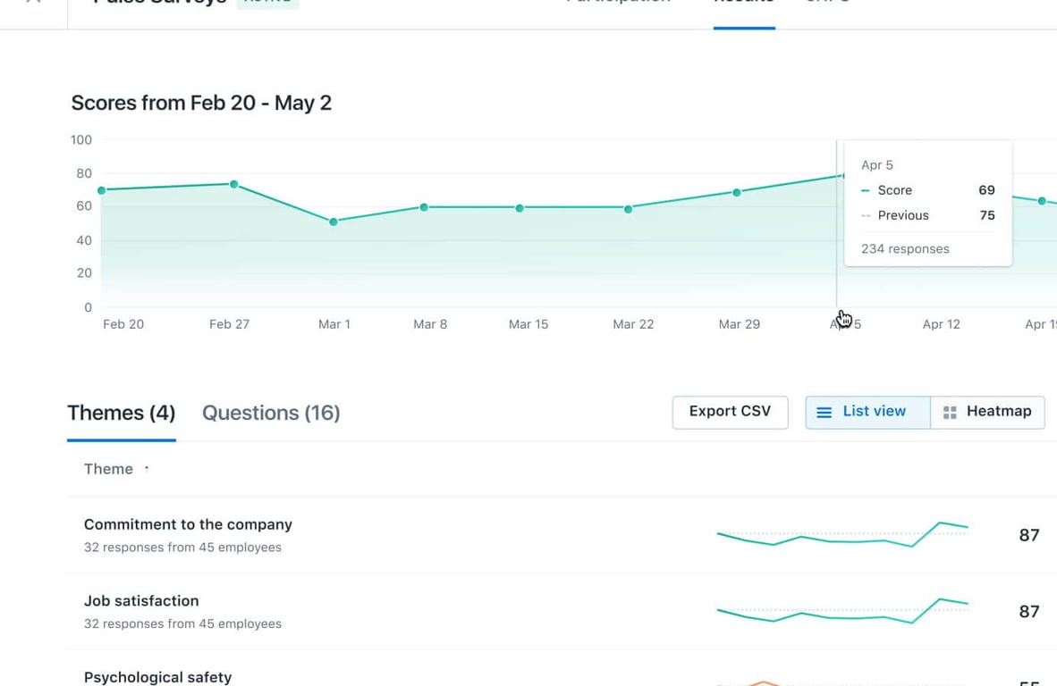Select the Mar 8 data point on chart
Screen dimensions: 1057x686
pyautogui.click(x=424, y=207)
